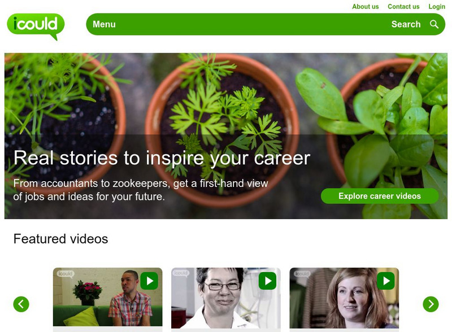This screenshot has height=332, width=452.
Task: Click the Real stories to inspire your career heading
Action: 162,158
